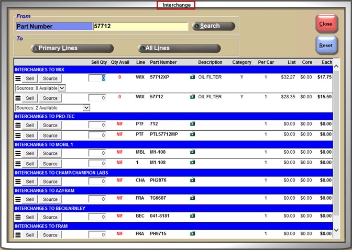
Task: Open hamburger menu for WIX 57712XP row
Action: (x=18, y=78)
